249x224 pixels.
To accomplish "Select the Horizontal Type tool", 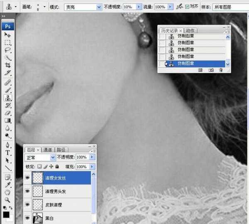I will pos(8,153).
